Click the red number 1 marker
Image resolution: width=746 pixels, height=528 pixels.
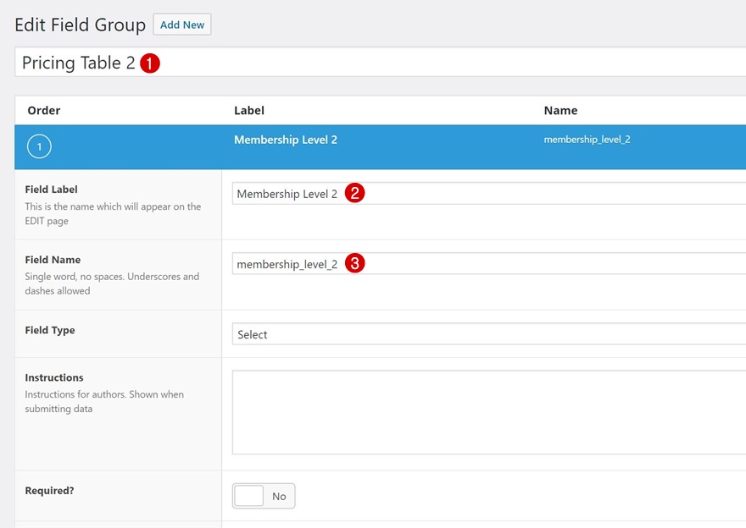tap(150, 63)
